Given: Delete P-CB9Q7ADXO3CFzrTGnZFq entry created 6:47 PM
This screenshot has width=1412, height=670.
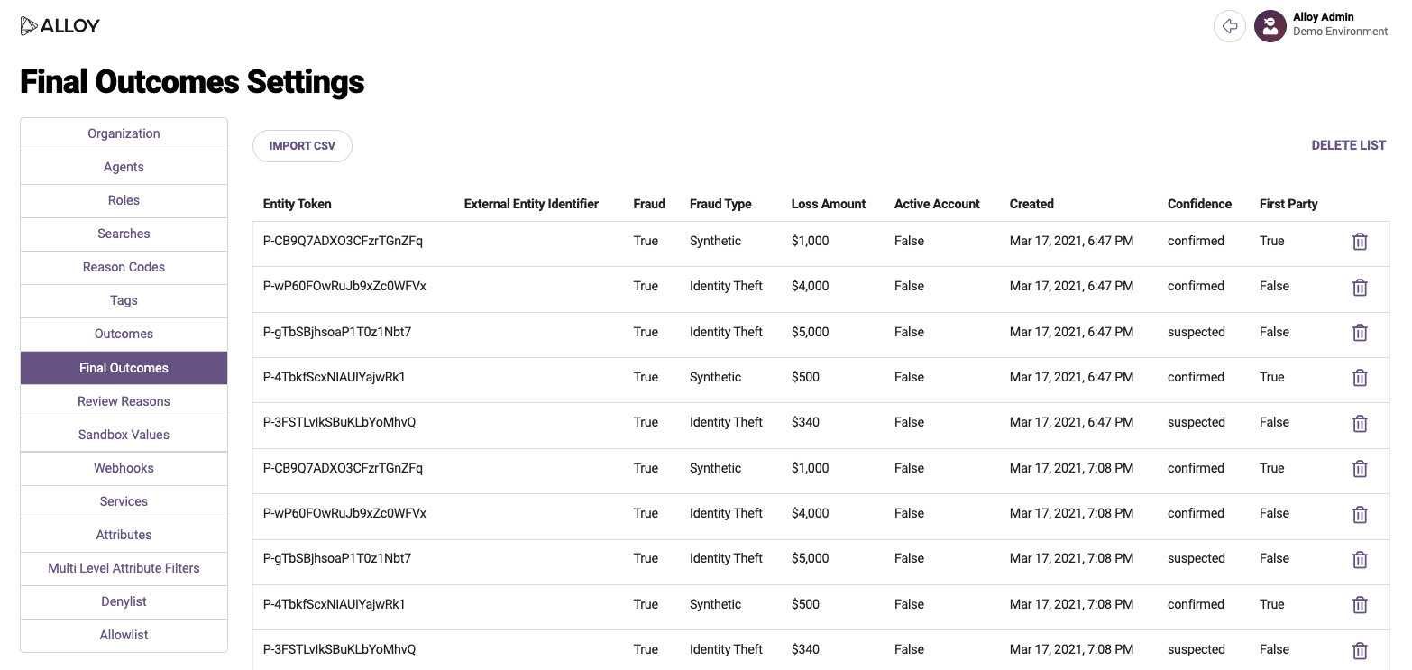Looking at the screenshot, I should [1360, 242].
